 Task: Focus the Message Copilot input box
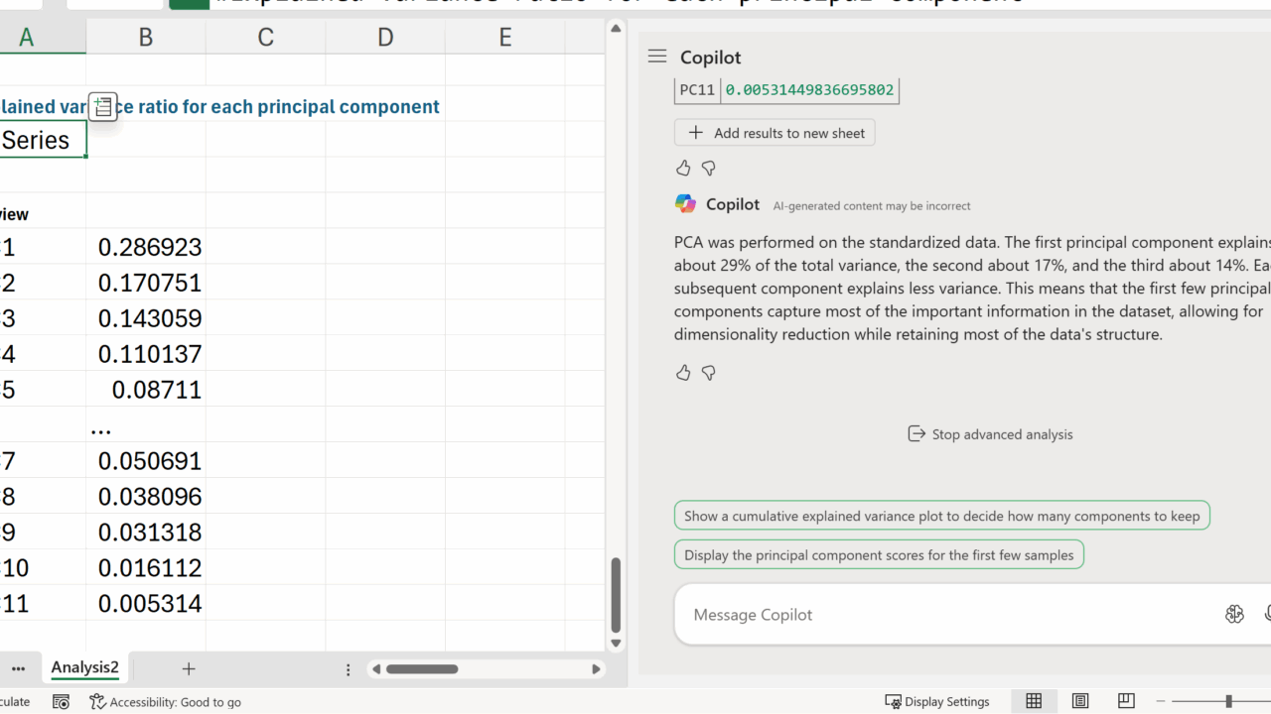tap(953, 615)
